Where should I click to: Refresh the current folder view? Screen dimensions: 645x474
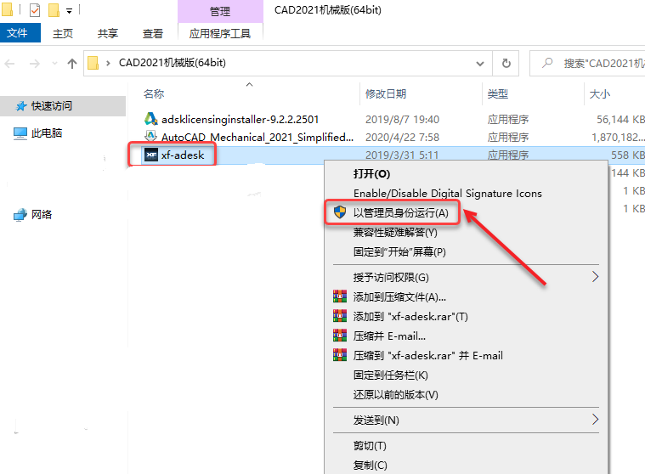pos(506,64)
